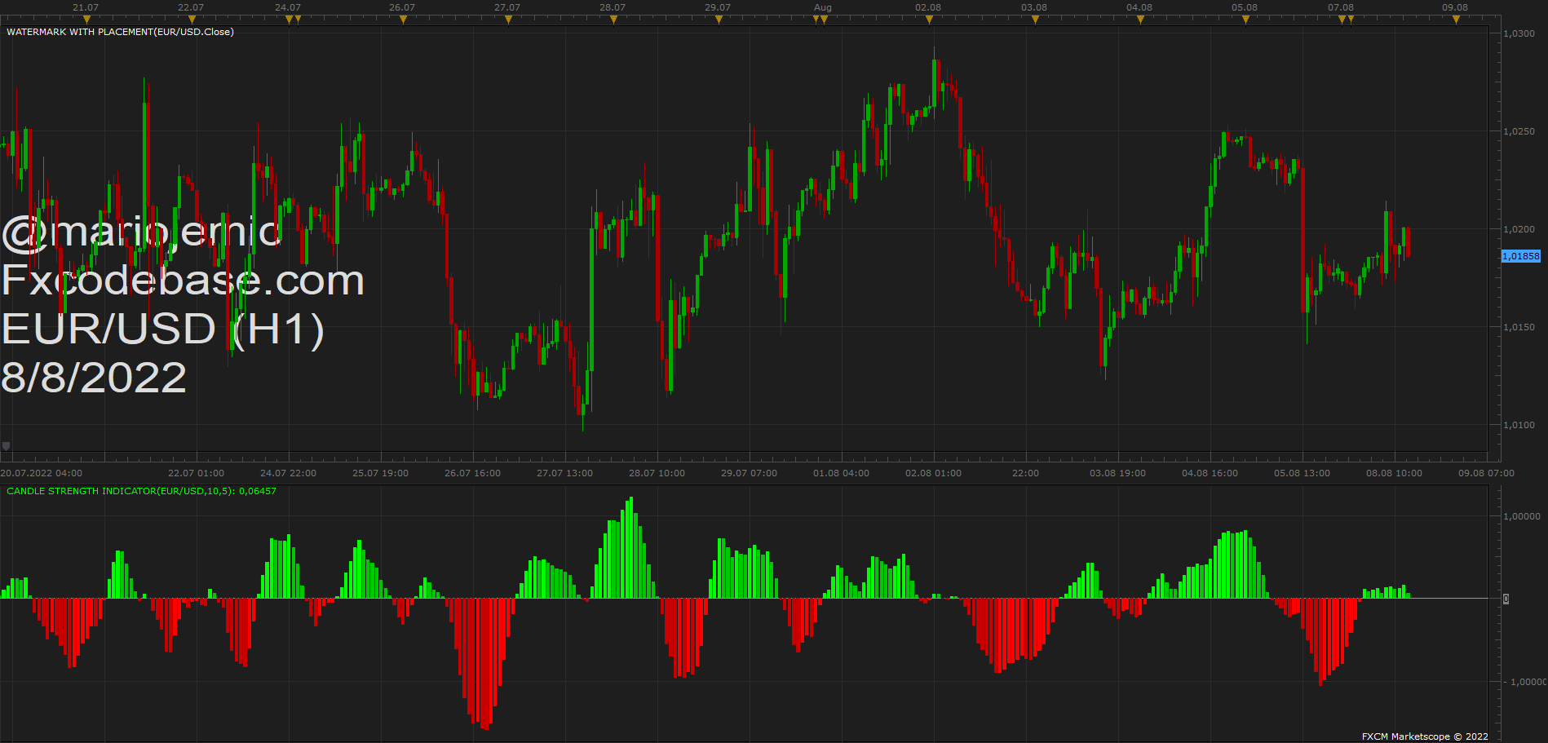Click the negative 1,00000 indicator axis label
The height and width of the screenshot is (743, 1548).
[1527, 682]
